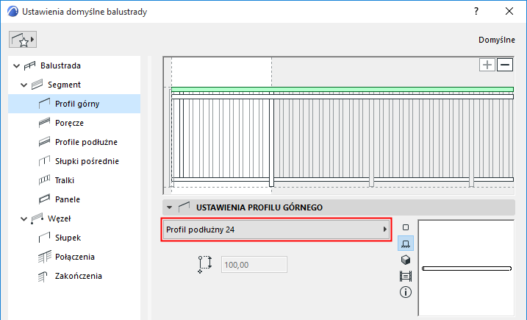Switch preview to small square view icon
Image resolution: width=527 pixels, height=320 pixels.
coord(406,227)
